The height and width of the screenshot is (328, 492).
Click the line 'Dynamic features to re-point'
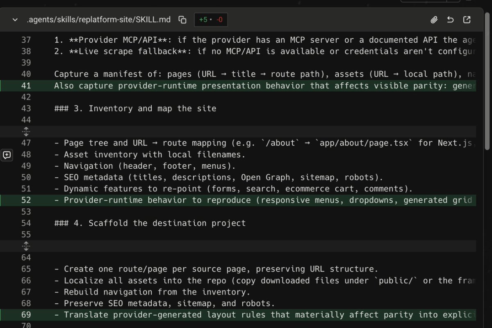pos(233,189)
